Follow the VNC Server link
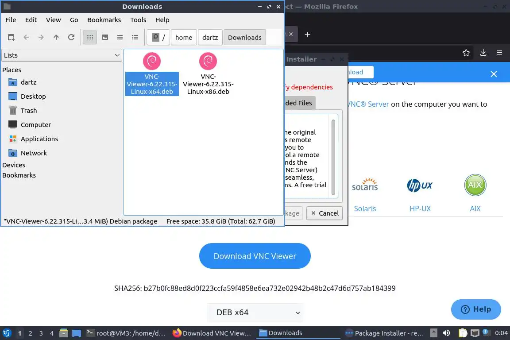 [368, 104]
